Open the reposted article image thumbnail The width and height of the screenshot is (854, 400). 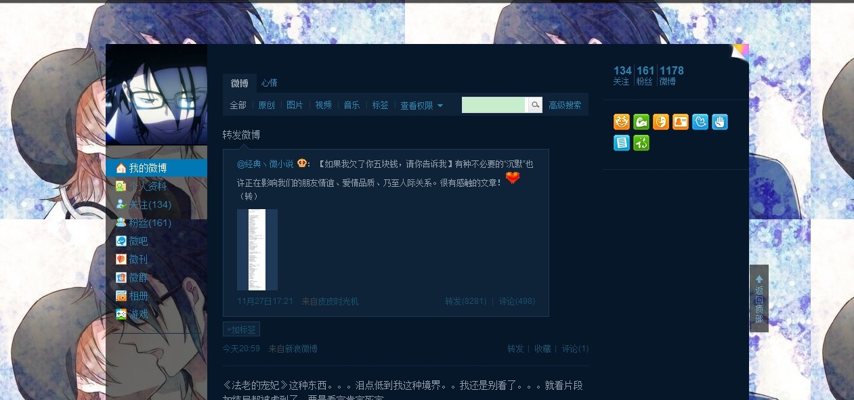coord(257,250)
